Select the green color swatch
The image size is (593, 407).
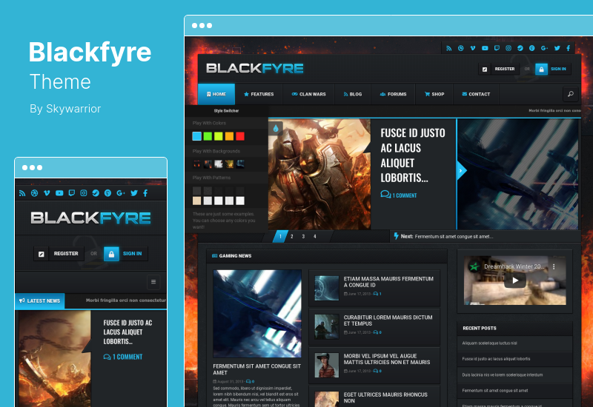click(x=208, y=136)
